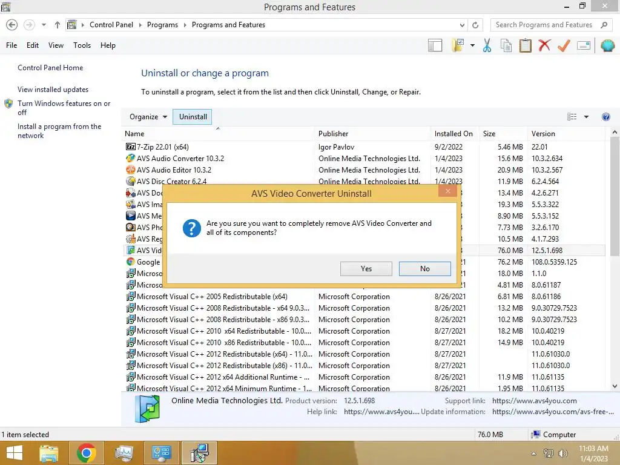
Task: Click the Up one level arrow
Action: (58, 25)
